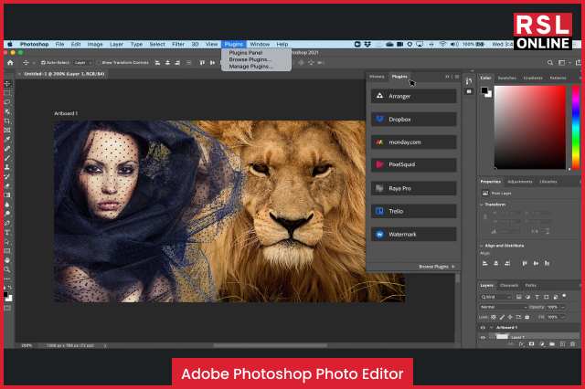Viewport: 585px width, 389px height.
Task: Toggle Lock image pixels brush icon
Action: click(502, 317)
